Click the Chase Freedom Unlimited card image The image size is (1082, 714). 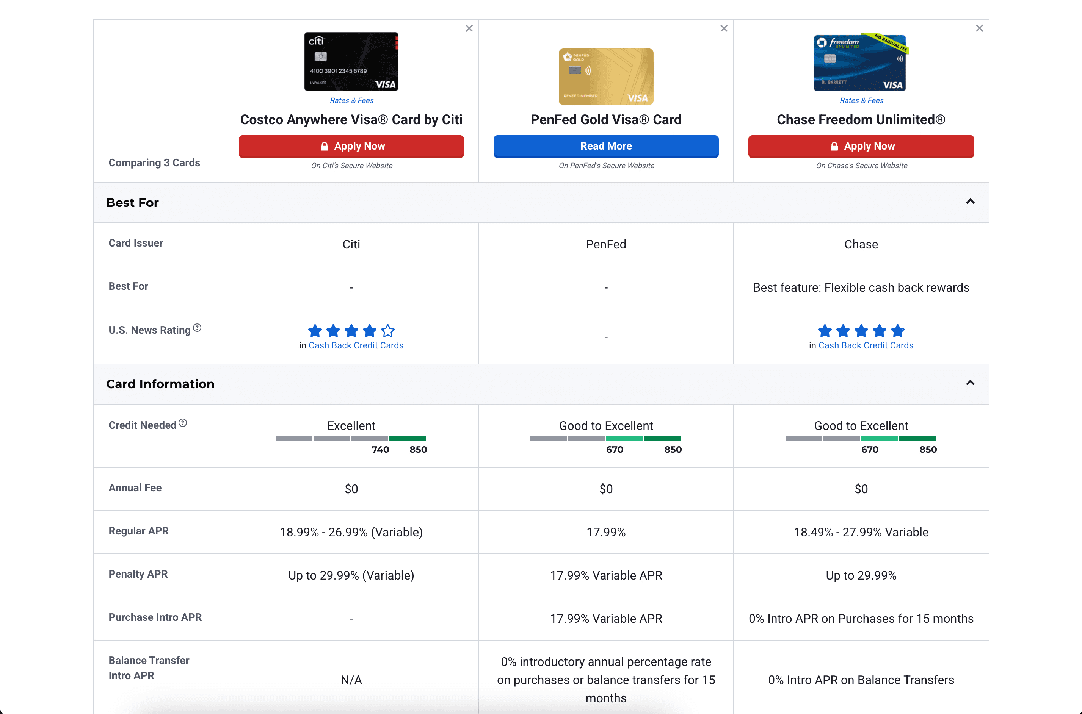[x=861, y=62]
